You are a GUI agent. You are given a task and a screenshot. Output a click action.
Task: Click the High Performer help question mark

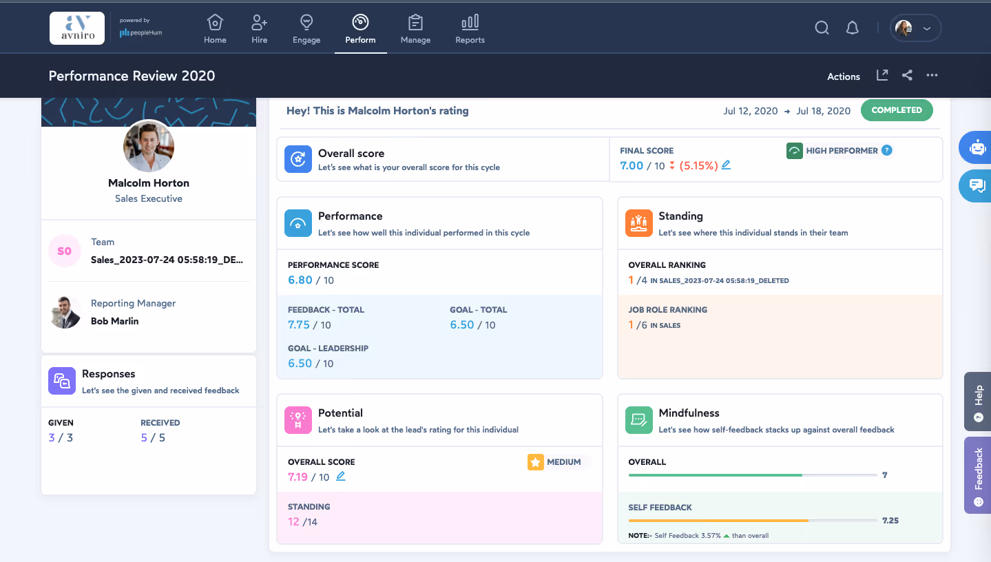pyautogui.click(x=887, y=150)
